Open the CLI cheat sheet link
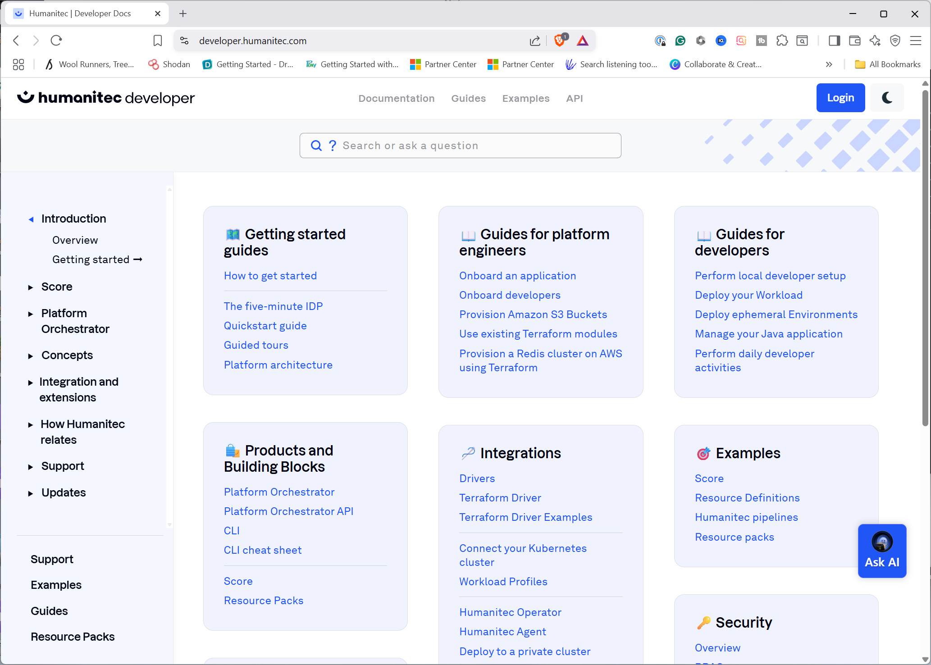The width and height of the screenshot is (931, 665). click(263, 550)
